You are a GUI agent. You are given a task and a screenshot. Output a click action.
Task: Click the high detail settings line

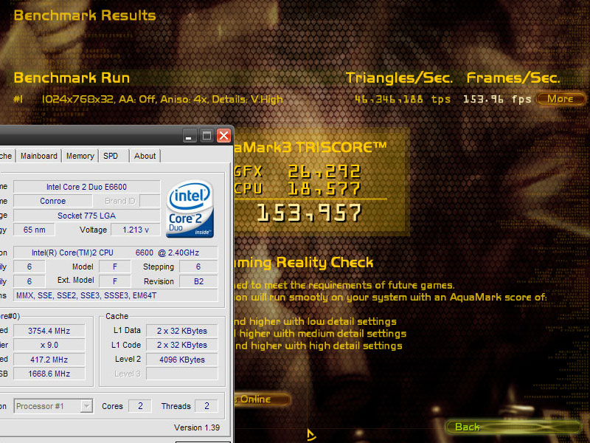[319, 346]
